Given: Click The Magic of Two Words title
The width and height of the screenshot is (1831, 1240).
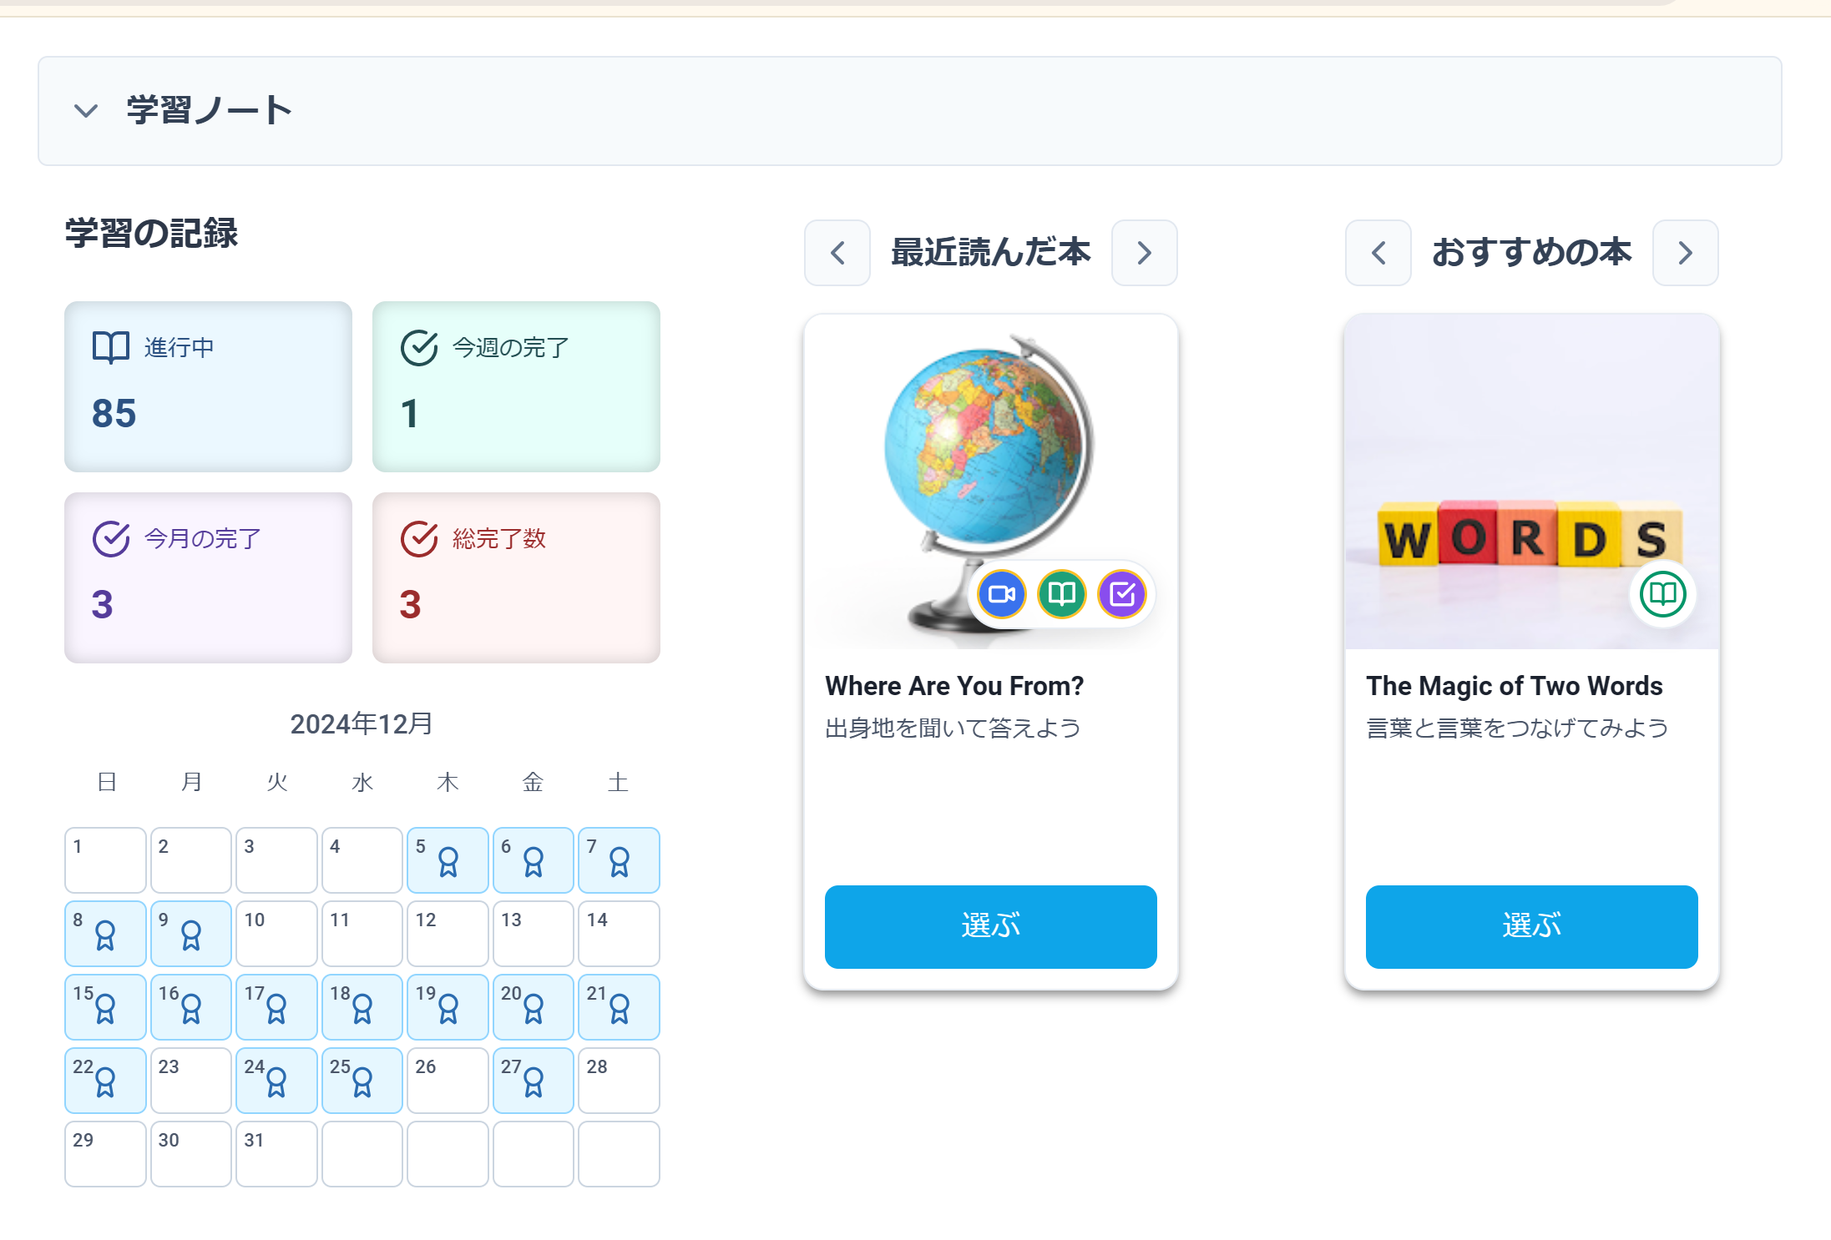Looking at the screenshot, I should (x=1515, y=686).
